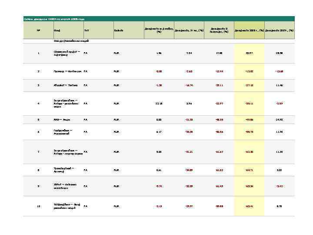Click the Фонд column header
This screenshot has height=235, width=313.
tap(69, 30)
